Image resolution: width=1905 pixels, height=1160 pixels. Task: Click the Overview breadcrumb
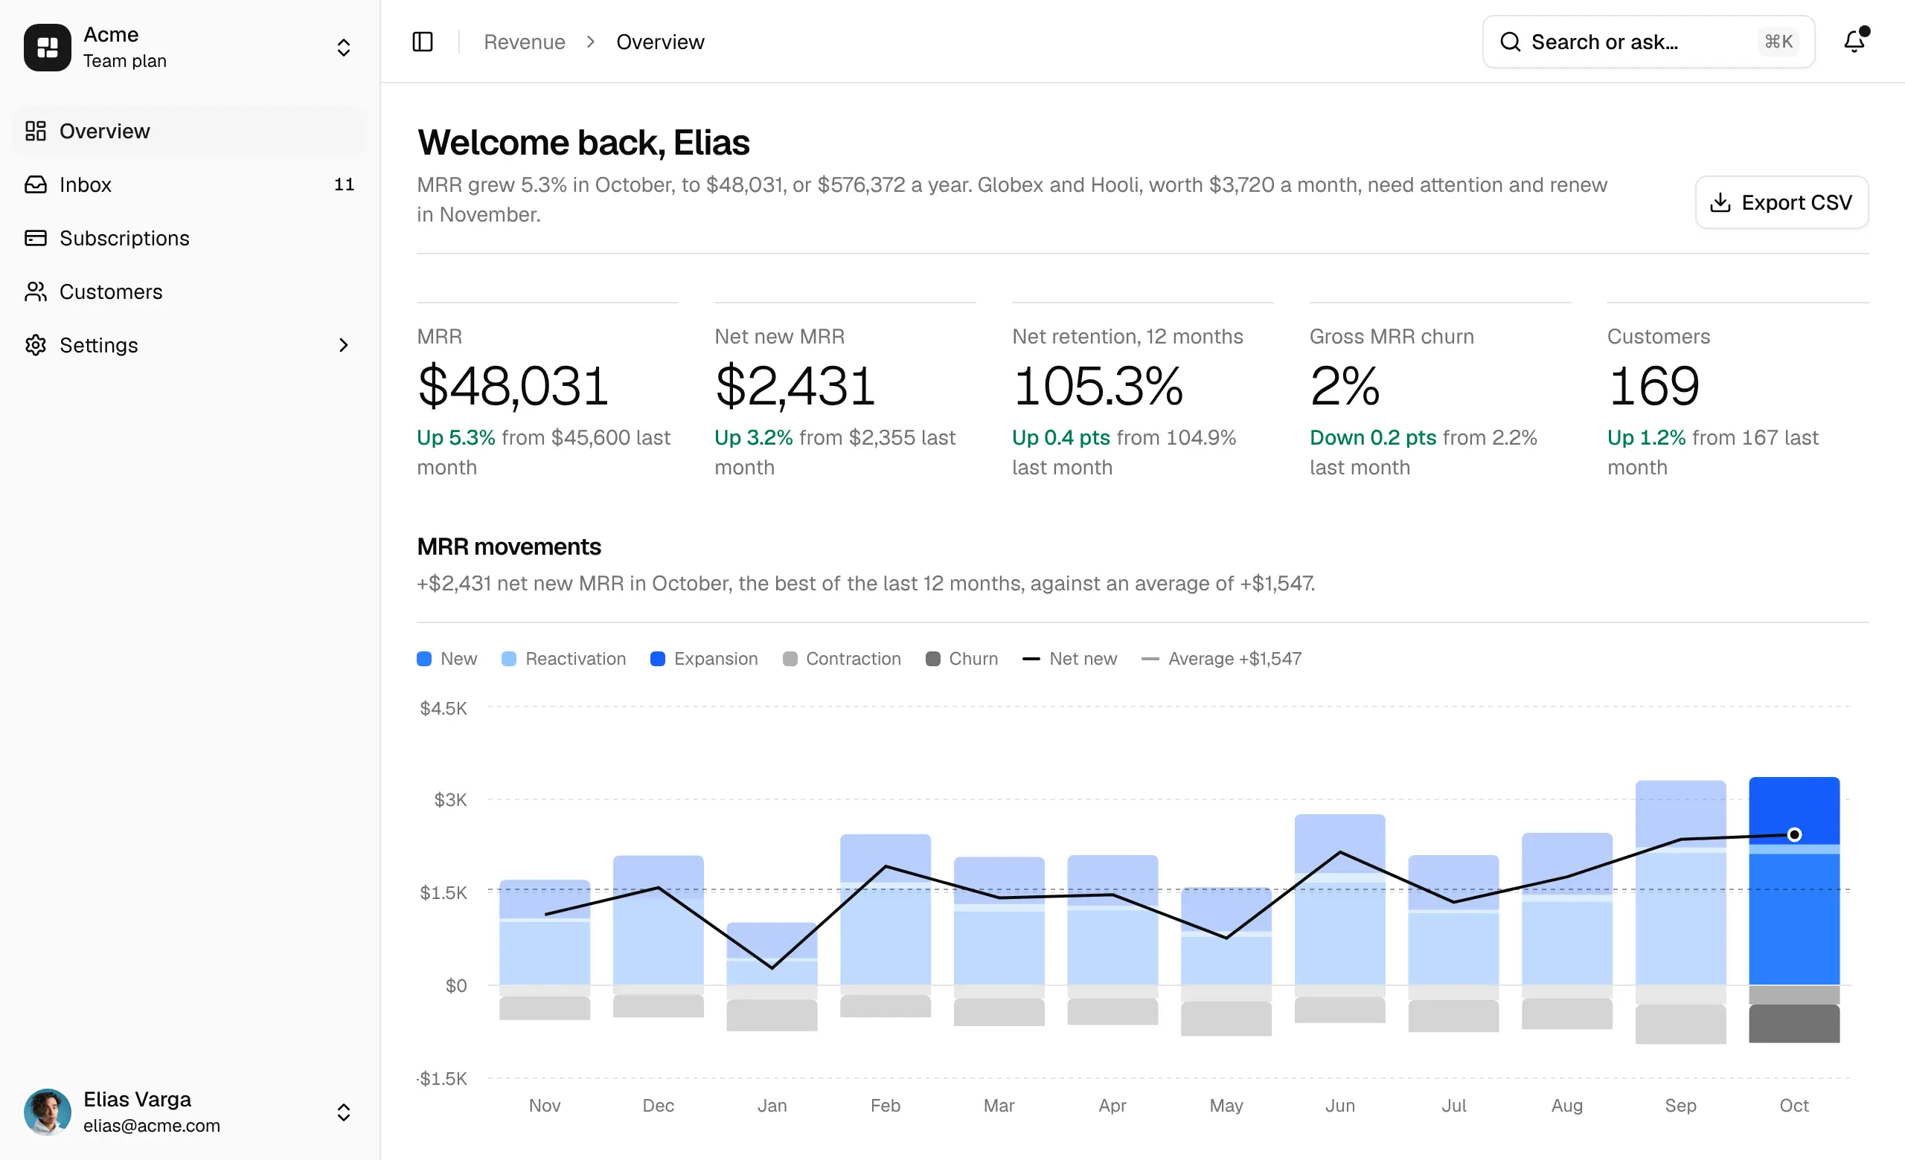[x=660, y=42]
